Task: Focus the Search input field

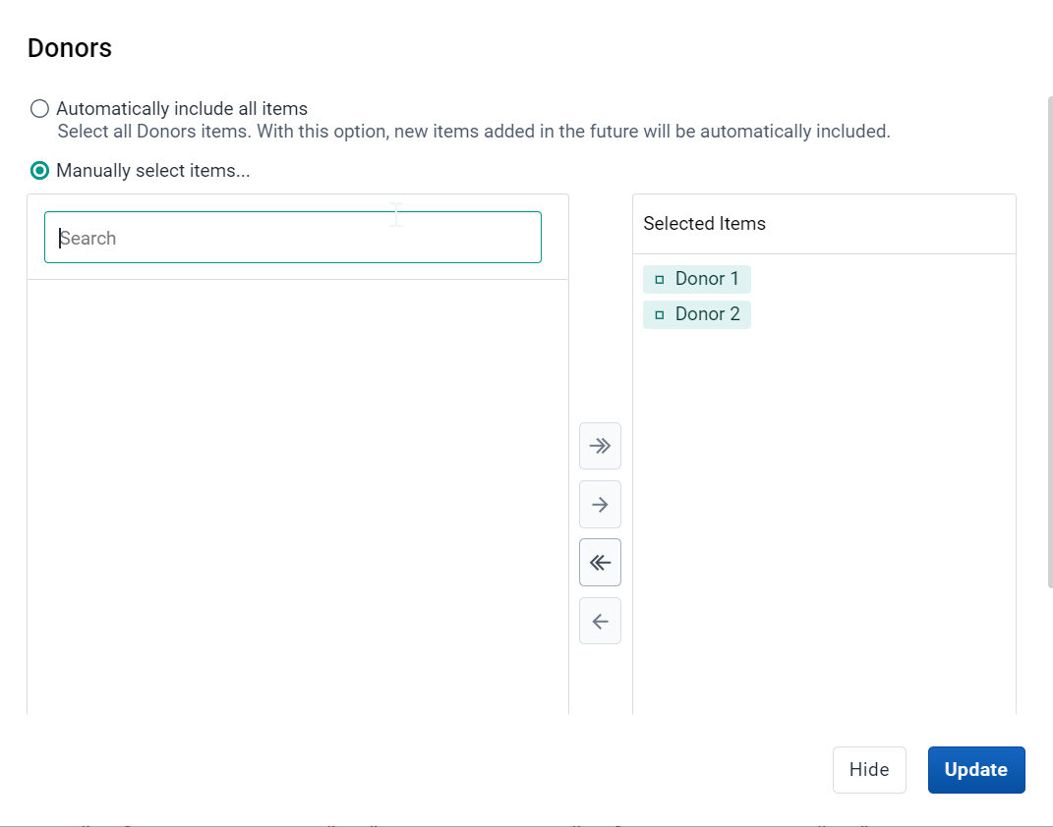Action: [x=293, y=238]
